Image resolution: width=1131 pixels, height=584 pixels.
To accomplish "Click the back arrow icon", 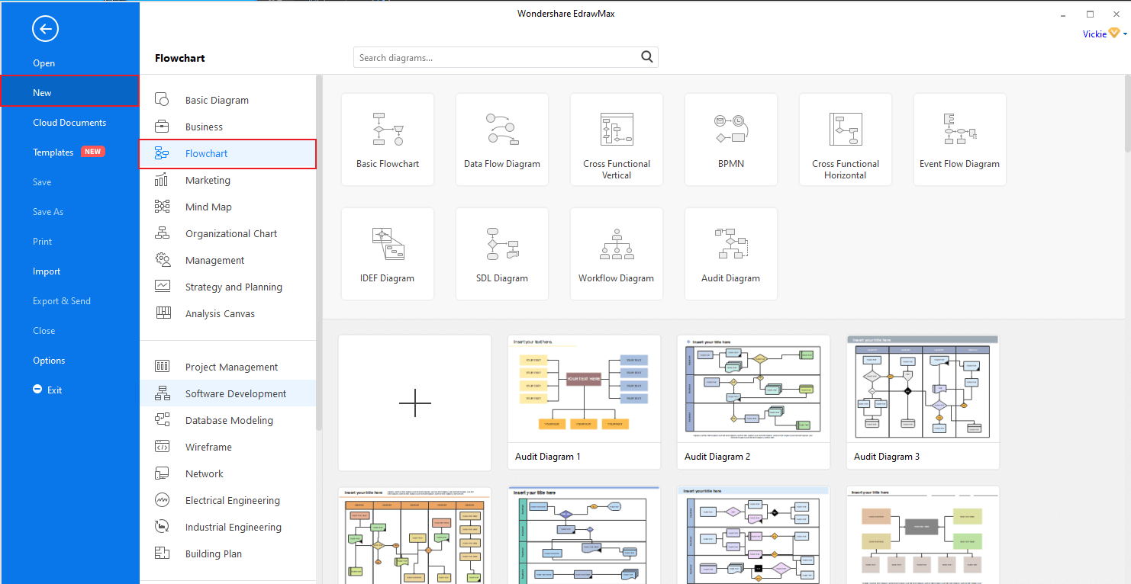I will (45, 30).
